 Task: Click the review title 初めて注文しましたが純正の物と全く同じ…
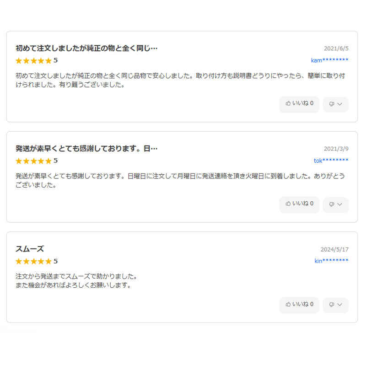click(86, 48)
